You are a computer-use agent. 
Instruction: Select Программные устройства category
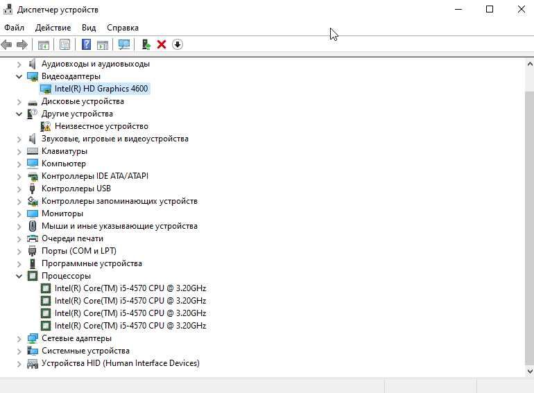[92, 263]
